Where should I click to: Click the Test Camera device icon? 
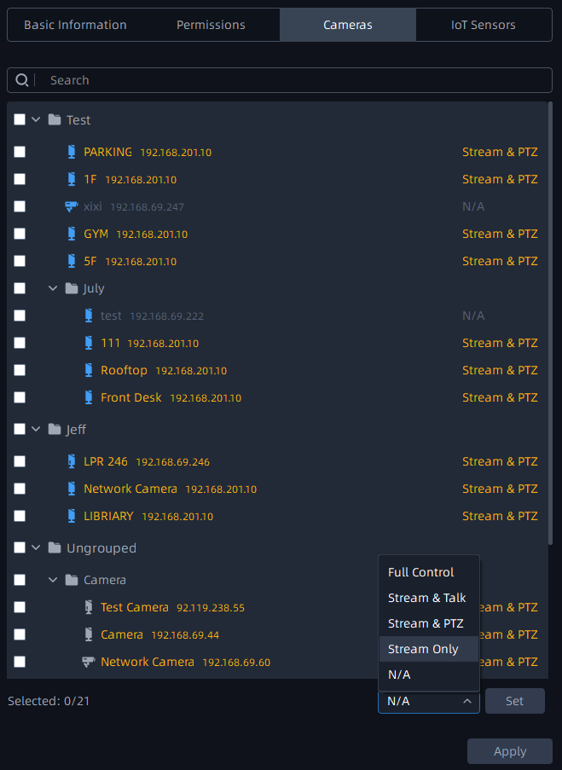coord(88,607)
